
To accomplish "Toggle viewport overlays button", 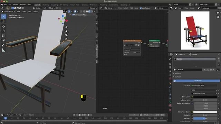I will pyautogui.click(x=75, y=11).
